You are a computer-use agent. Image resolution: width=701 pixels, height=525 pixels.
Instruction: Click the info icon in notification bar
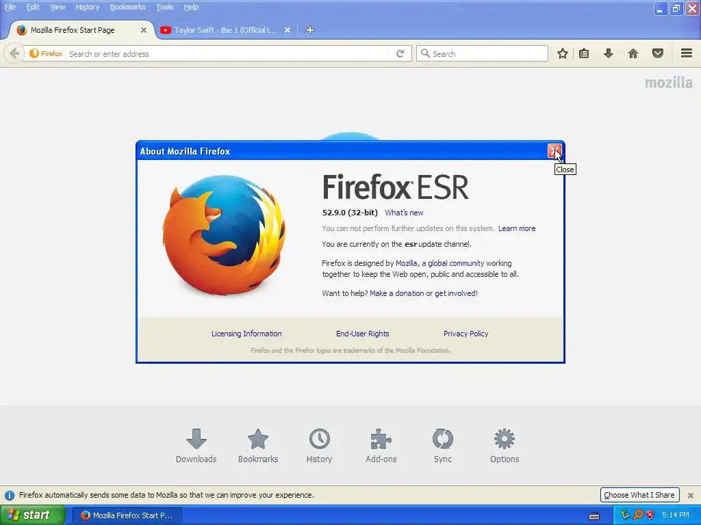point(10,495)
